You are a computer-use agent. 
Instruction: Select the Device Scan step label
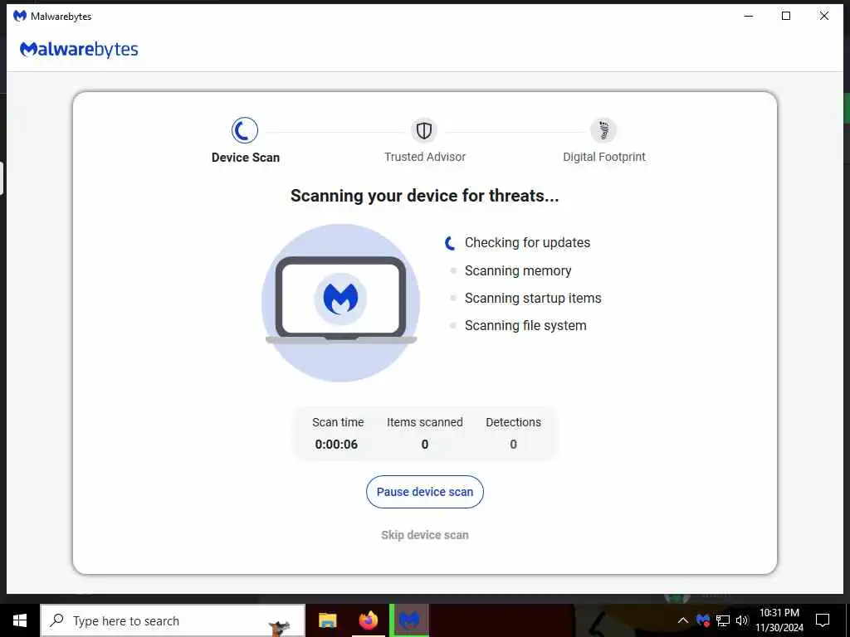pyautogui.click(x=246, y=158)
